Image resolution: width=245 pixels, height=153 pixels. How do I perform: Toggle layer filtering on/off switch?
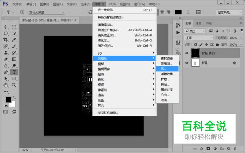[x=242, y=30]
